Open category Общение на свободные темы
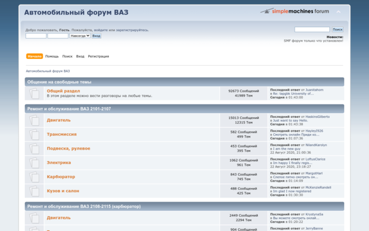The height and width of the screenshot is (231, 369). (x=59, y=82)
